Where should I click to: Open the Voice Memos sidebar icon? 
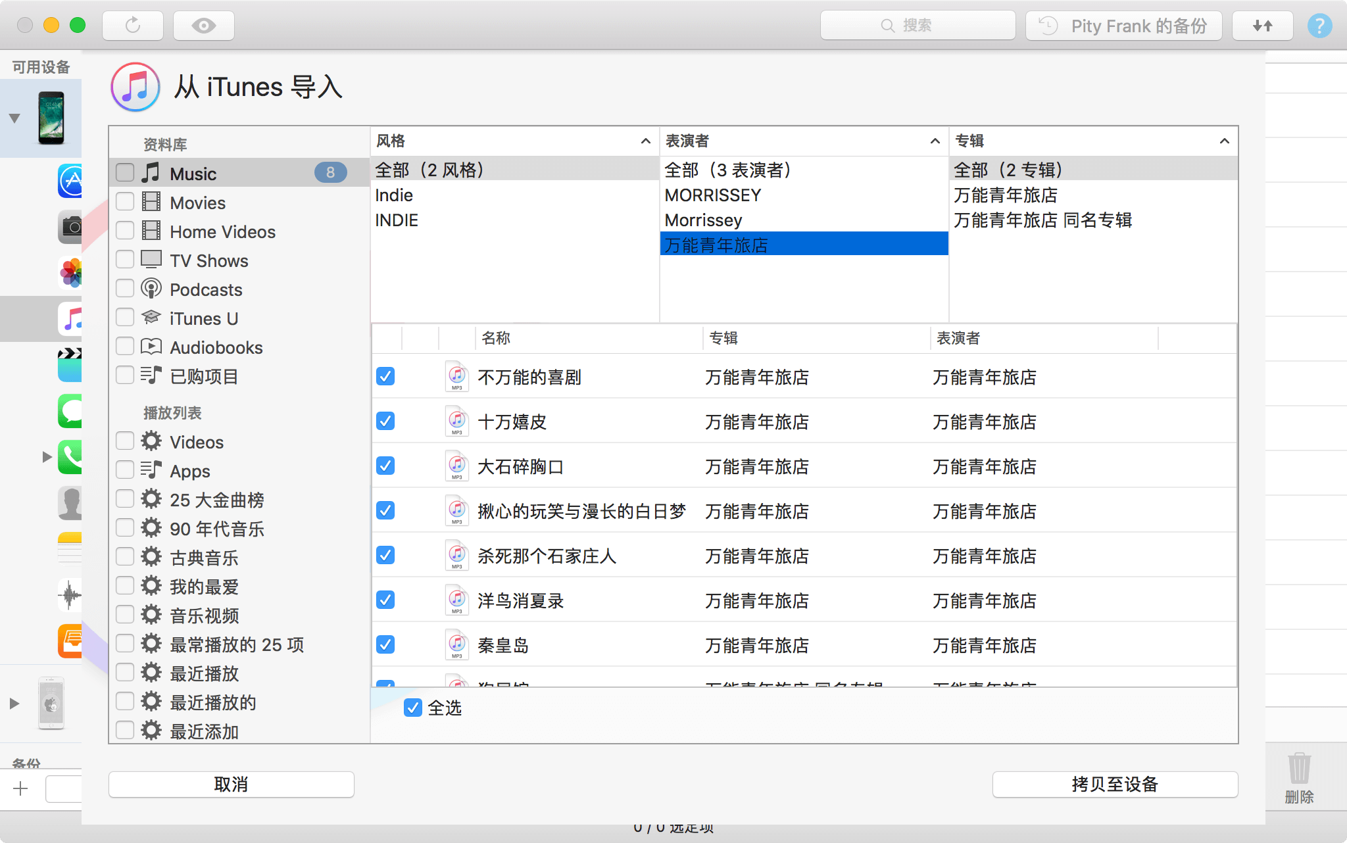[70, 595]
